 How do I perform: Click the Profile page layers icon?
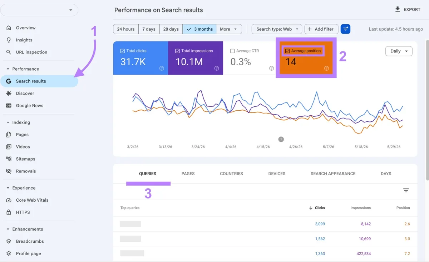[9, 253]
